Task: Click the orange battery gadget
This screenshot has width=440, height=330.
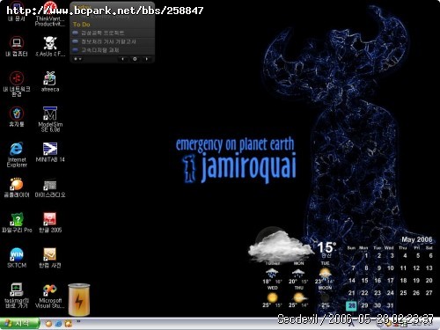Action: point(79,300)
